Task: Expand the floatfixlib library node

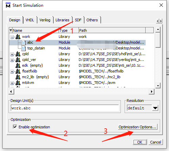Action: [12, 71]
